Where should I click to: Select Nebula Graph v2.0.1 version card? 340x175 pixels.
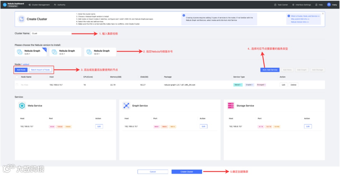[x=100, y=52]
